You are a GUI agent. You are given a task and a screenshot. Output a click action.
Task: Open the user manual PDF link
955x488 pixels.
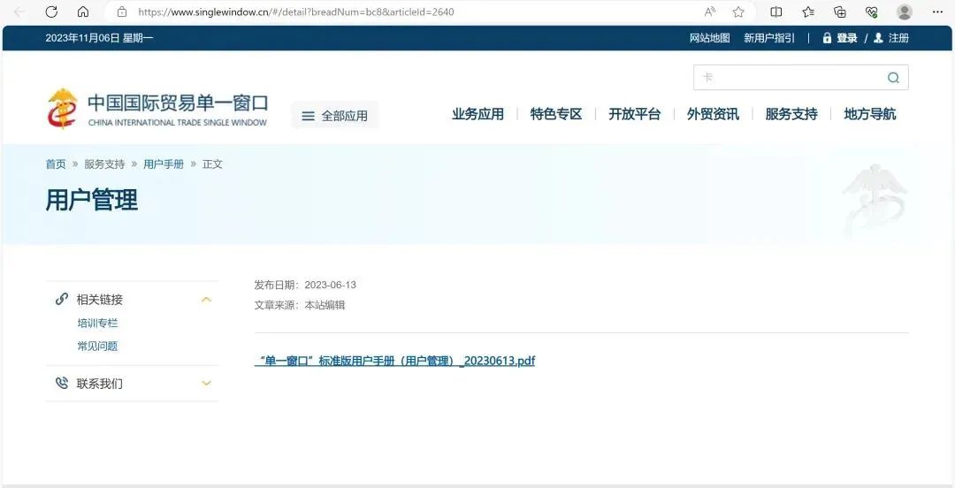pos(394,361)
